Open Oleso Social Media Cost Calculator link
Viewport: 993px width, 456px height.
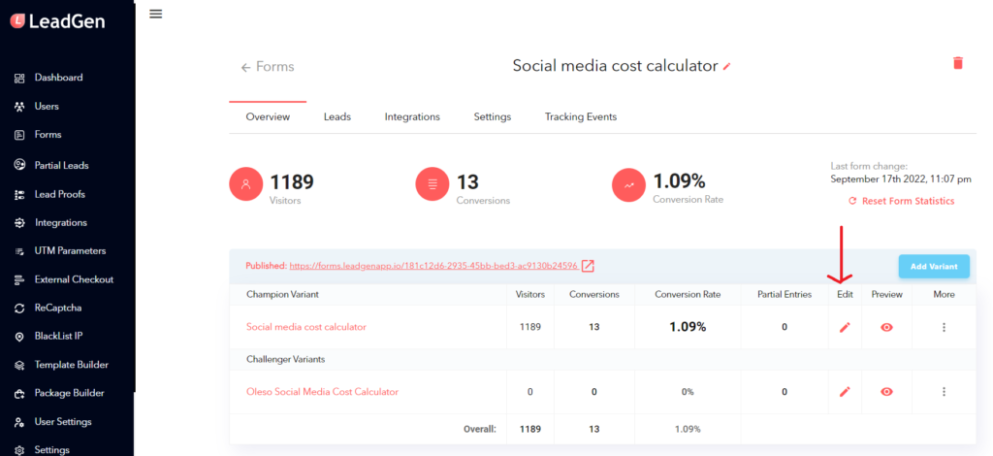coord(322,391)
